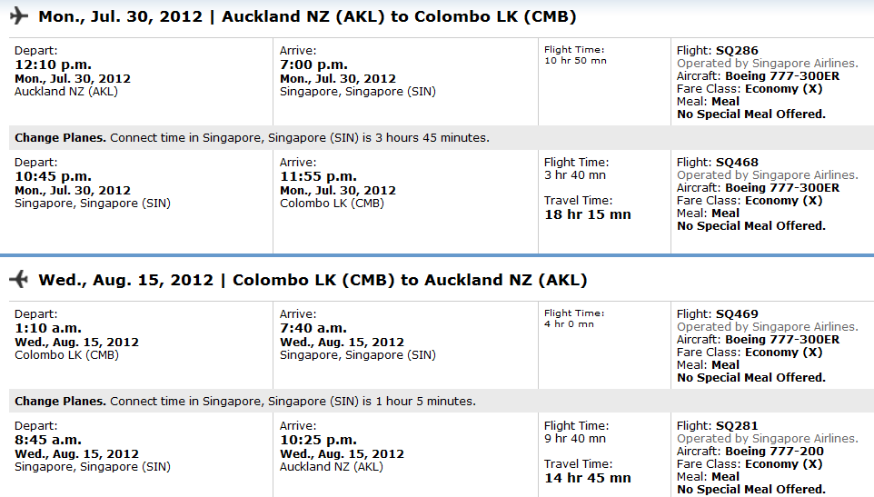Click the 7:00 p.m. arrival time in Singapore

tap(313, 65)
